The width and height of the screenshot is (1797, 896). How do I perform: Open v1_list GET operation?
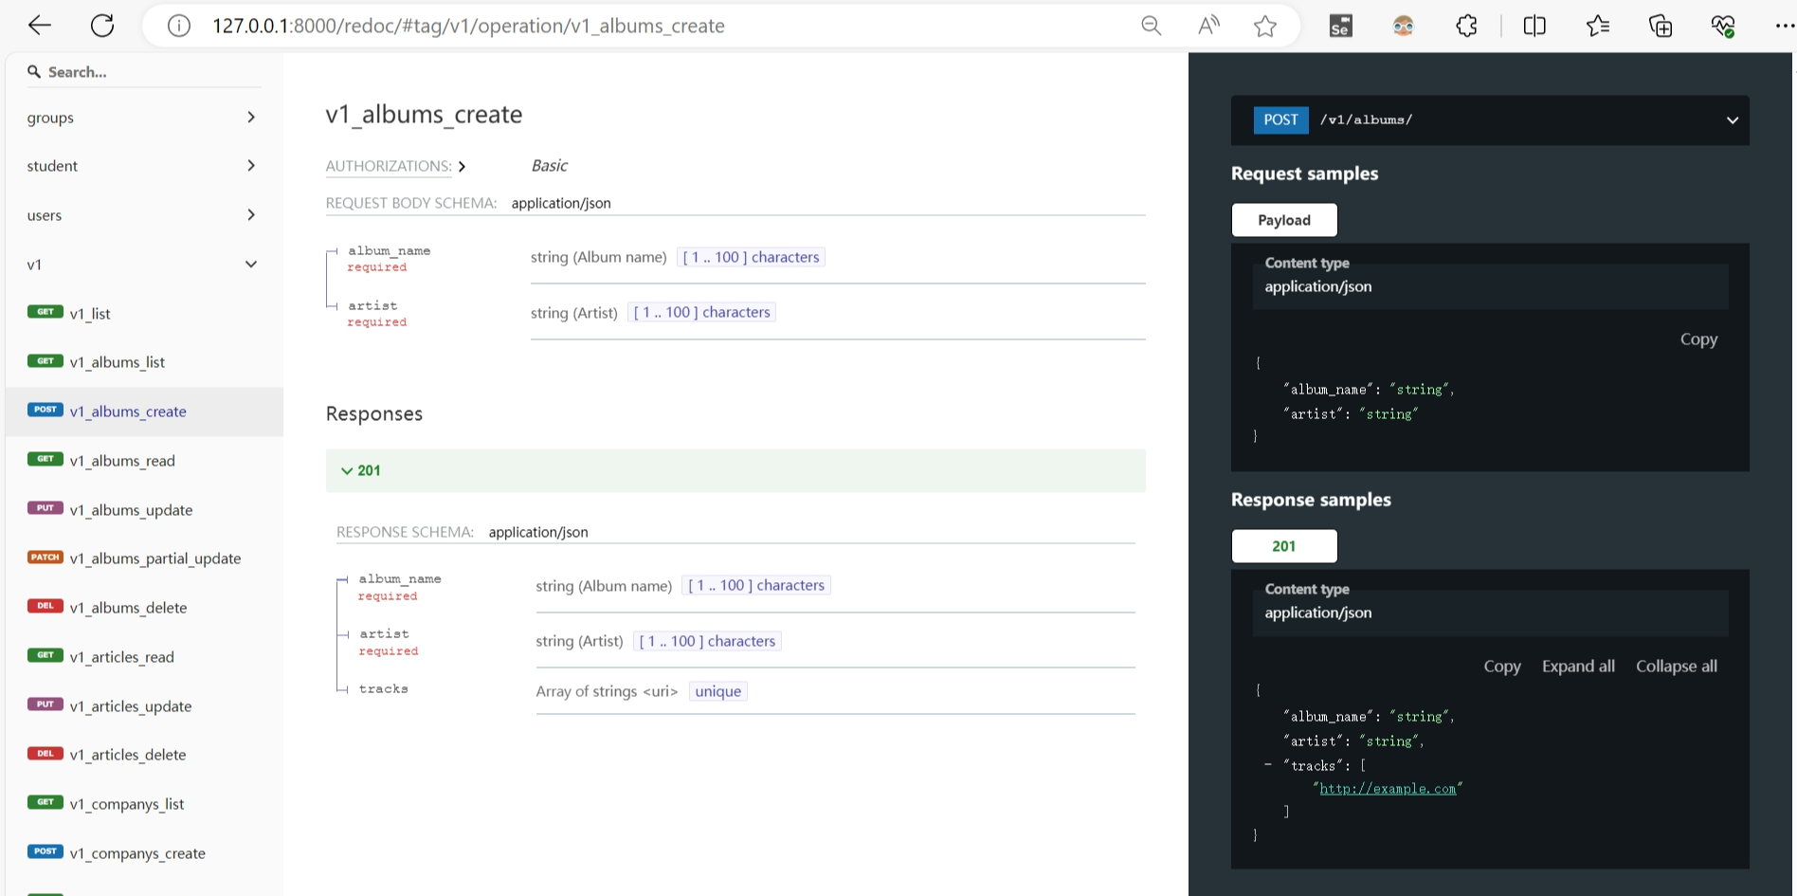pos(143,314)
